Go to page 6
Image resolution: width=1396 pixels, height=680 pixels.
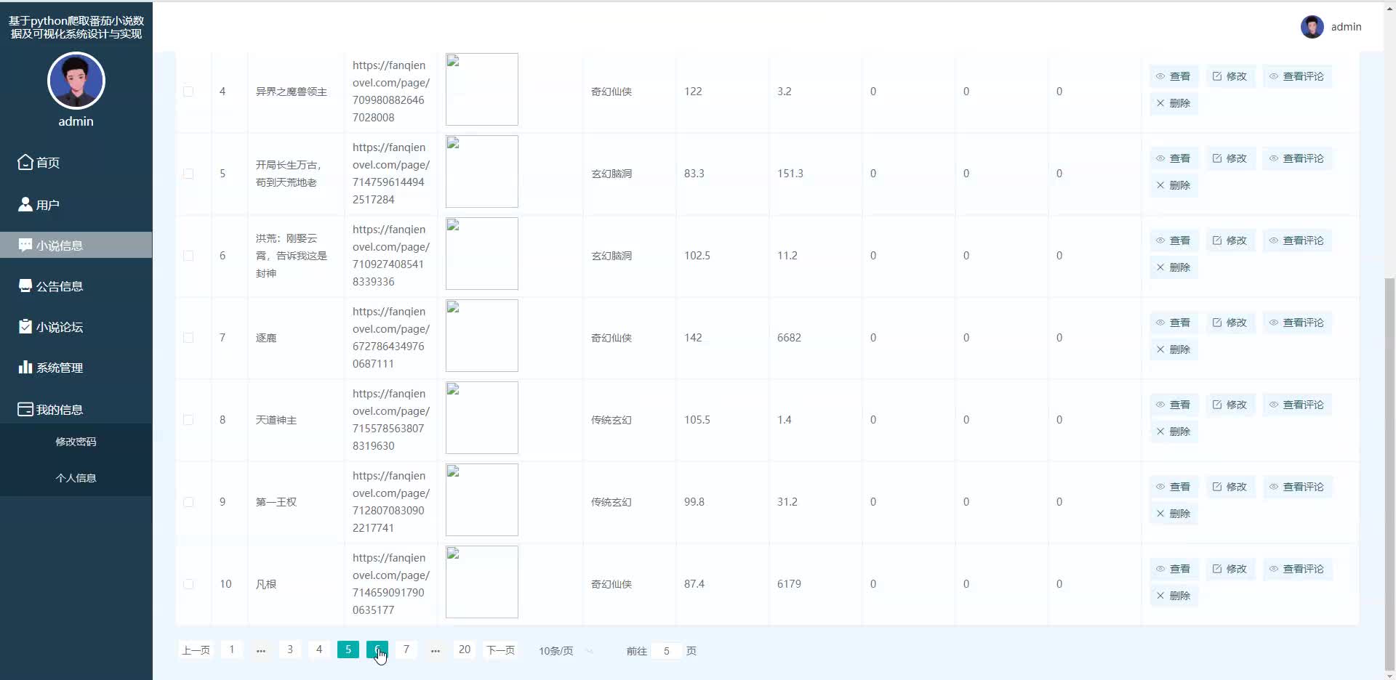pos(377,649)
